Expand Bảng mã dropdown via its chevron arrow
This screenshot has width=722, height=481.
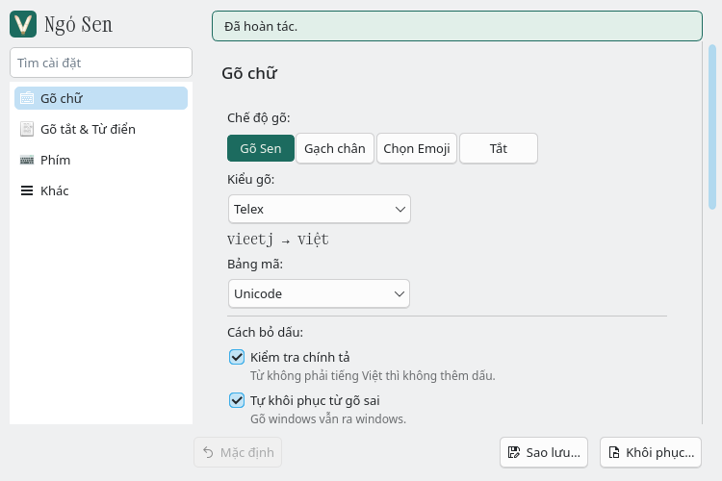coord(400,293)
